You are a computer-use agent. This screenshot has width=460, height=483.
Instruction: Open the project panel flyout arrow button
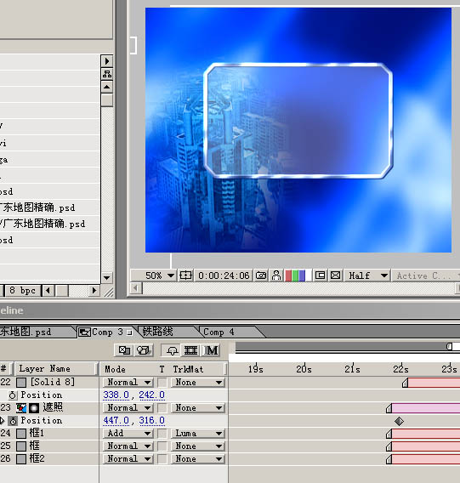(107, 61)
